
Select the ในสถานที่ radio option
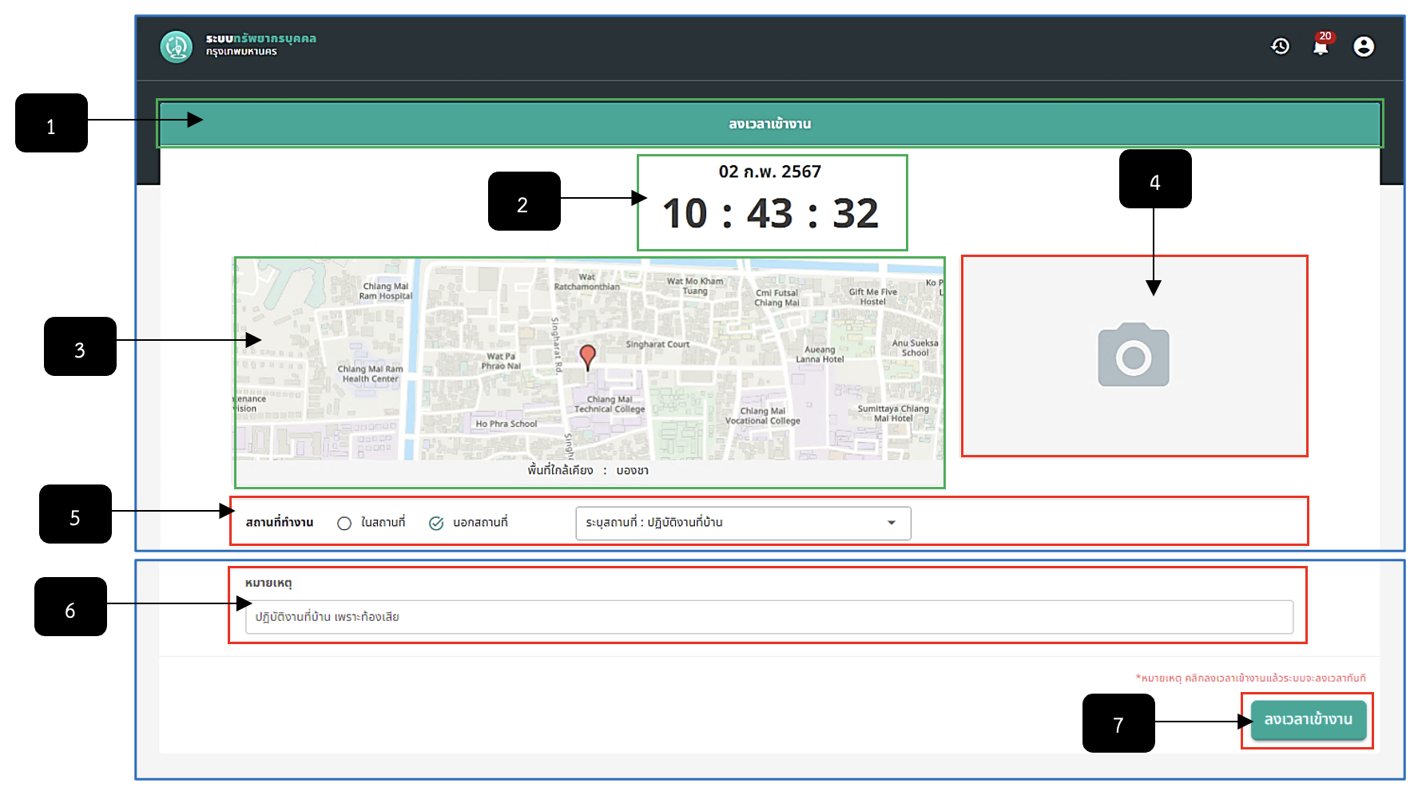344,524
